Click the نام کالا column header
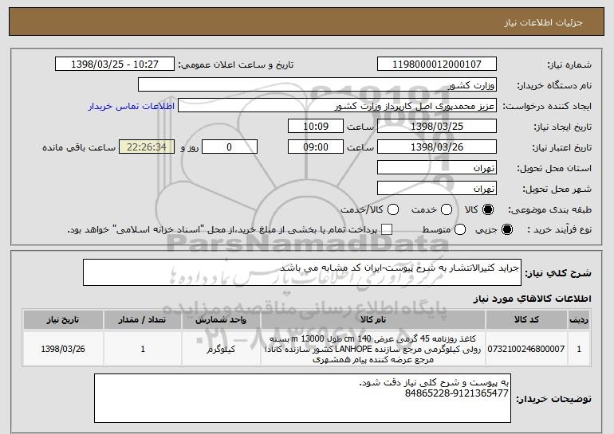 pos(373,320)
